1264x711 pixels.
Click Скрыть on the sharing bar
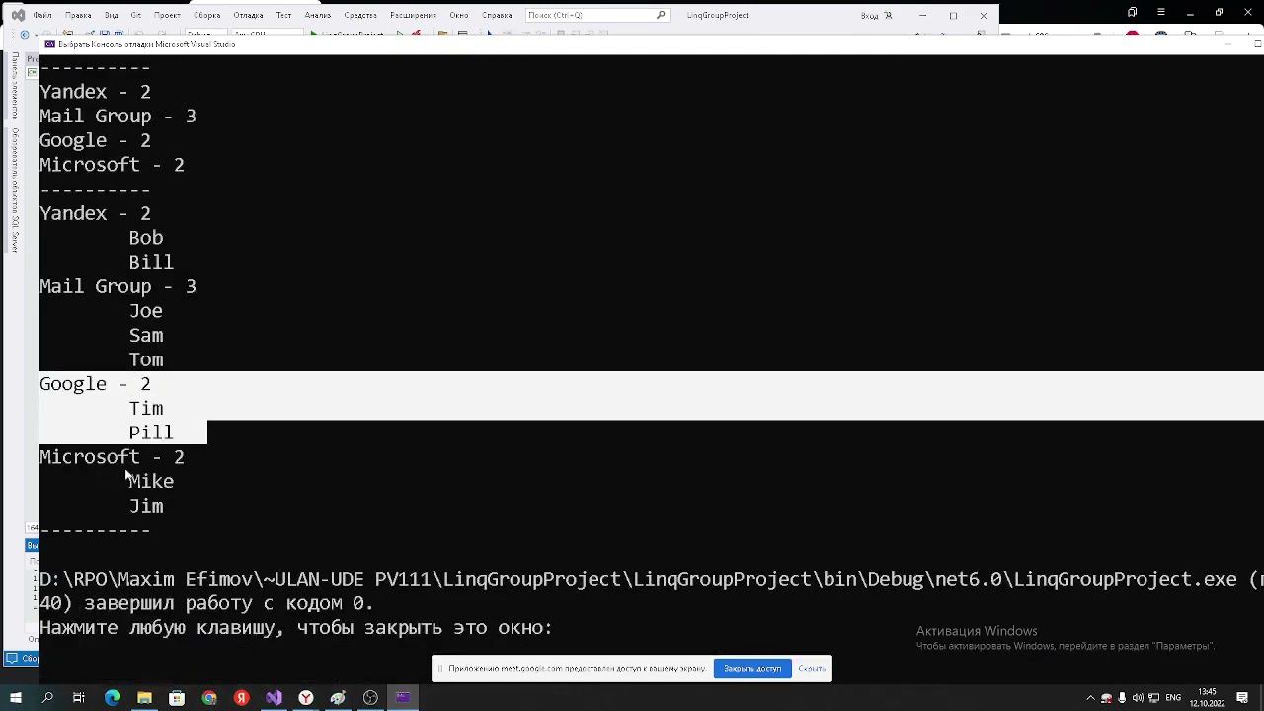812,669
